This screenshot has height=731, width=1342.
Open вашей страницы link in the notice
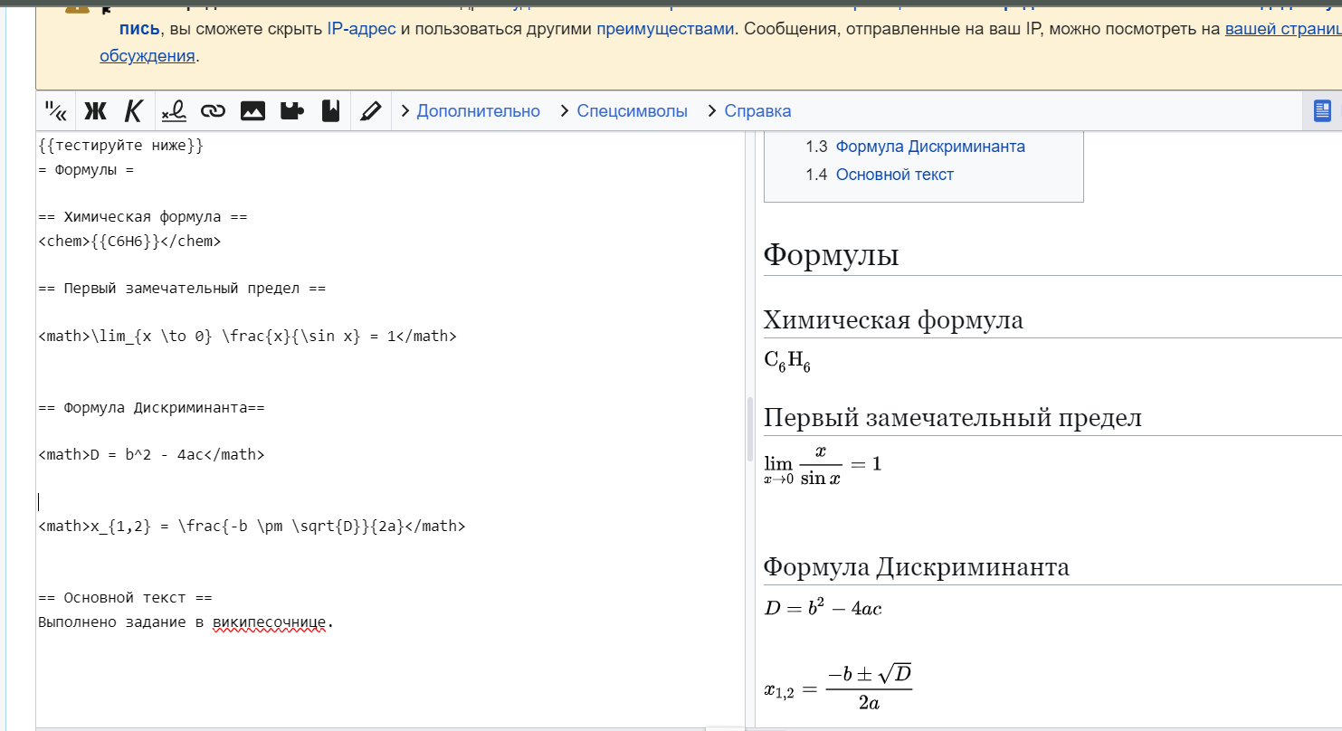coord(1283,29)
